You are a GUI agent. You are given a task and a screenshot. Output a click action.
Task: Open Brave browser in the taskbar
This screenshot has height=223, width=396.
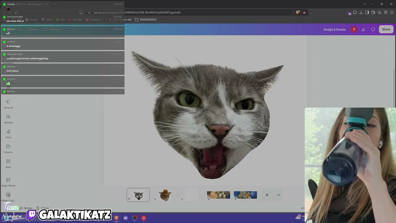(116, 218)
